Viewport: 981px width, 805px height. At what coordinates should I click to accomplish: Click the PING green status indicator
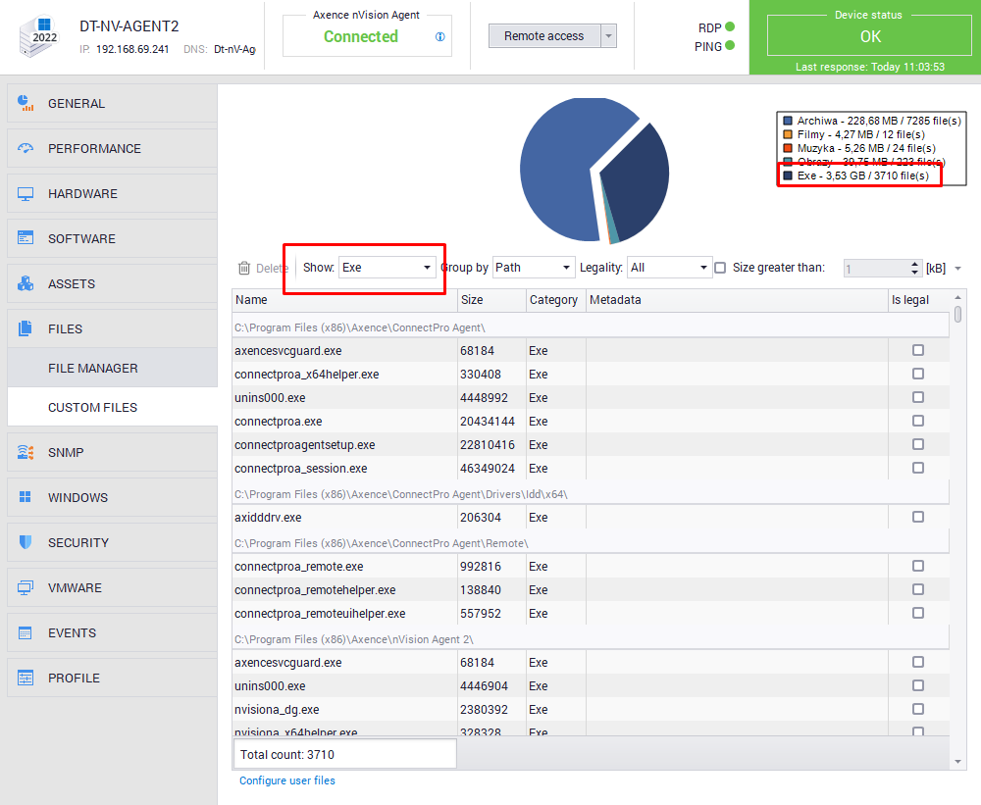(730, 46)
